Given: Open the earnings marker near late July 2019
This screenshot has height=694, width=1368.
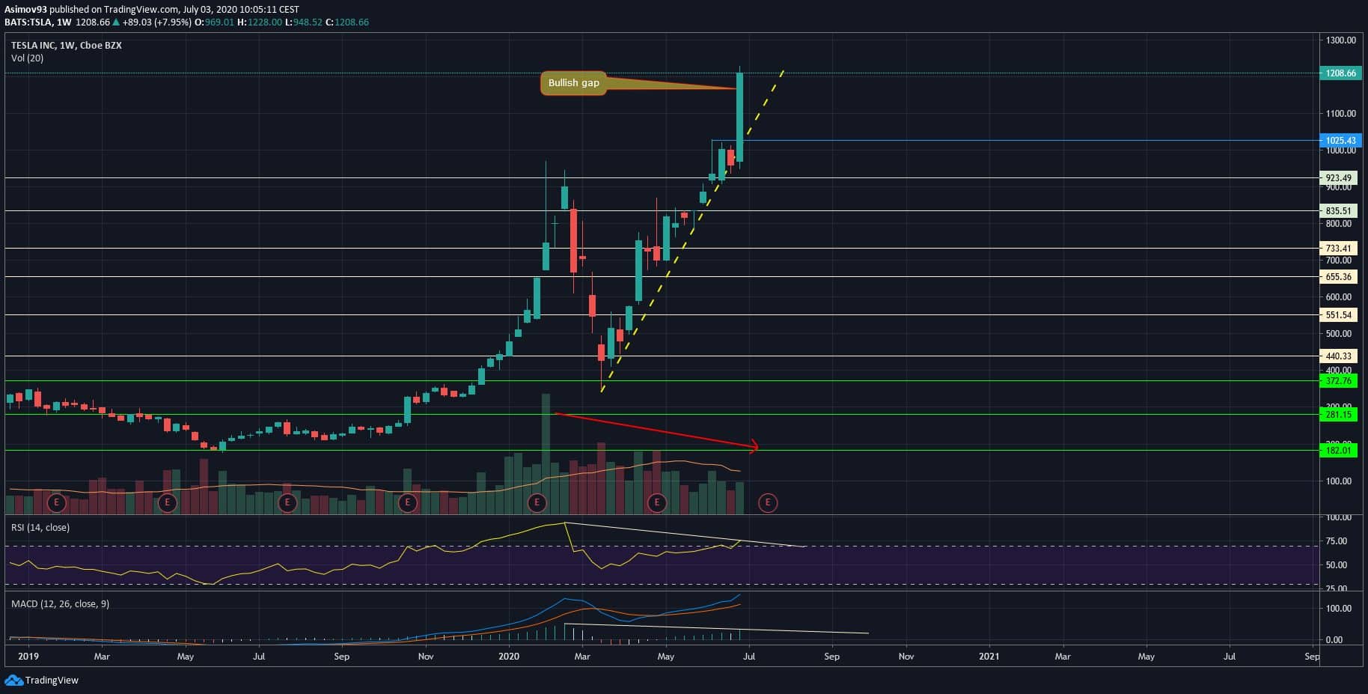Looking at the screenshot, I should tap(287, 502).
